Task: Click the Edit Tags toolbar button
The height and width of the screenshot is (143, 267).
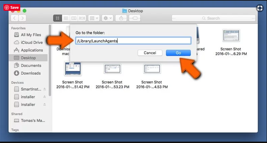Action: click(x=135, y=18)
